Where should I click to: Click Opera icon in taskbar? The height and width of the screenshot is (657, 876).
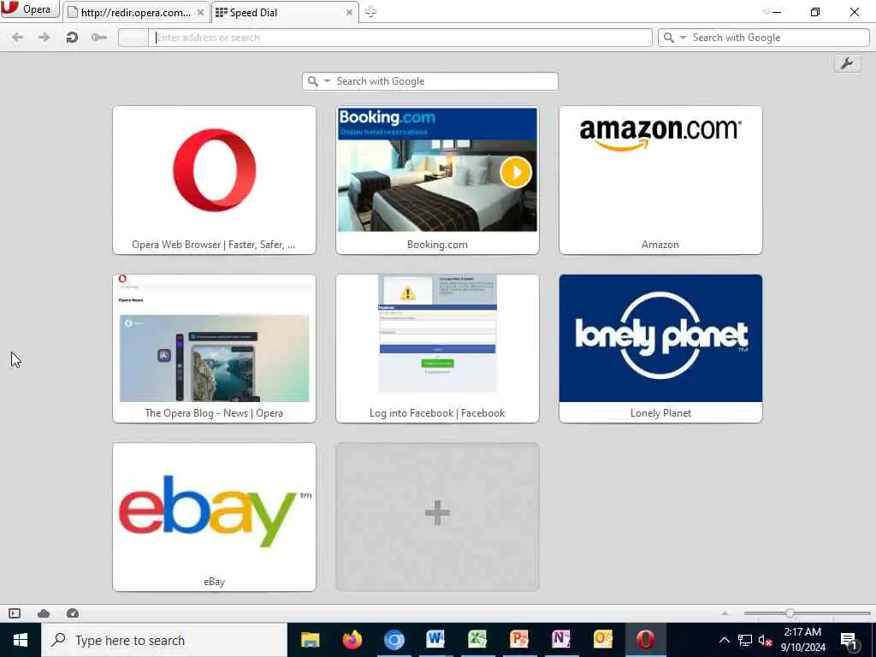pyautogui.click(x=645, y=640)
